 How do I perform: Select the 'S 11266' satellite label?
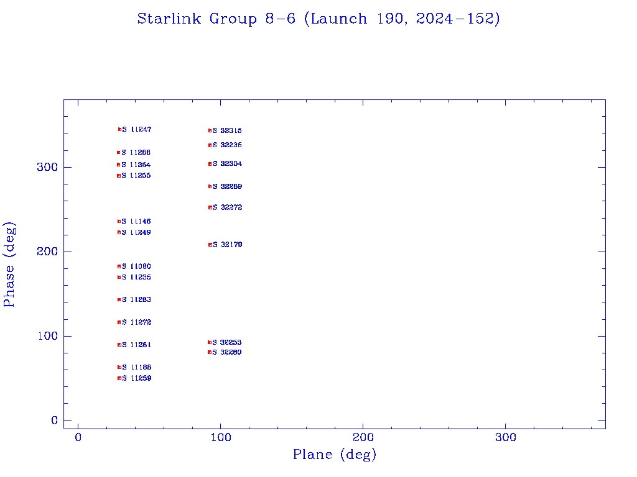(136, 153)
